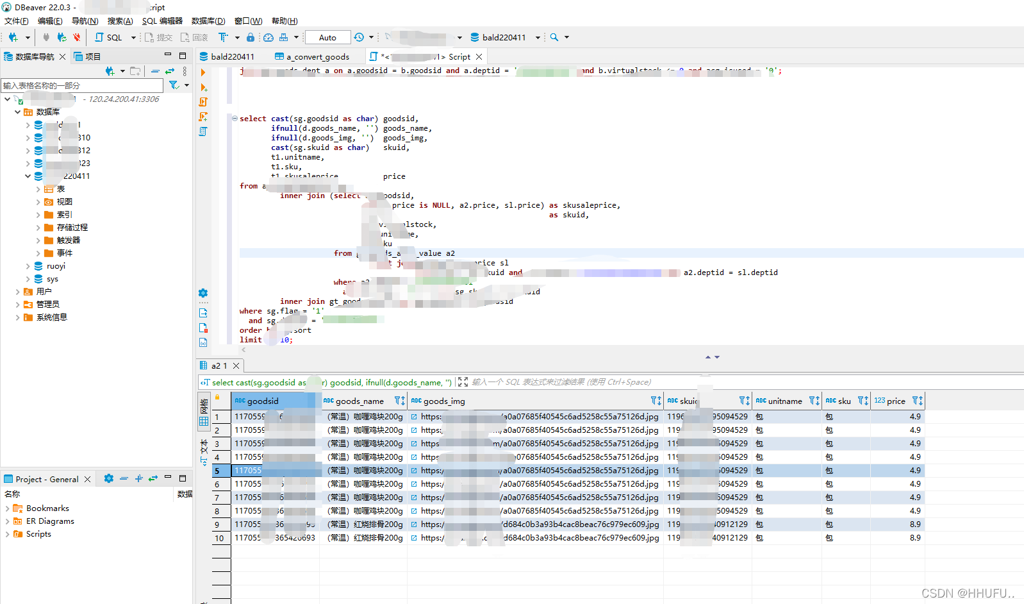Collapse the database ending in 220411
The height and width of the screenshot is (604, 1024).
tap(28, 176)
